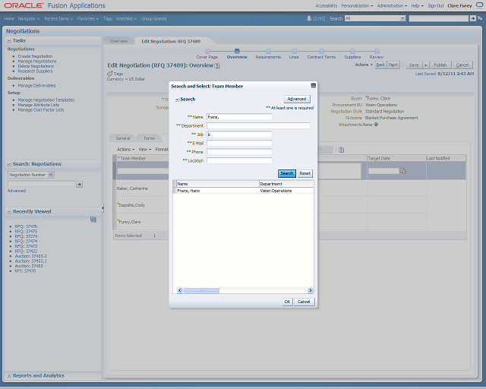This screenshot has height=389, width=486.
Task: Open the global Search category dropdown
Action: pos(402,18)
